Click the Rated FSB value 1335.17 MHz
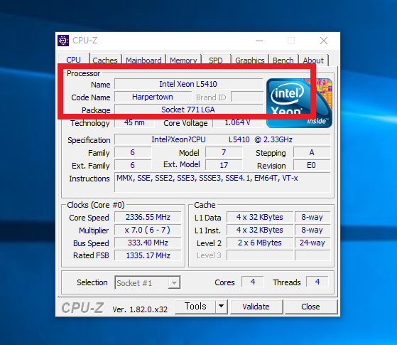The image size is (397, 345). (148, 255)
